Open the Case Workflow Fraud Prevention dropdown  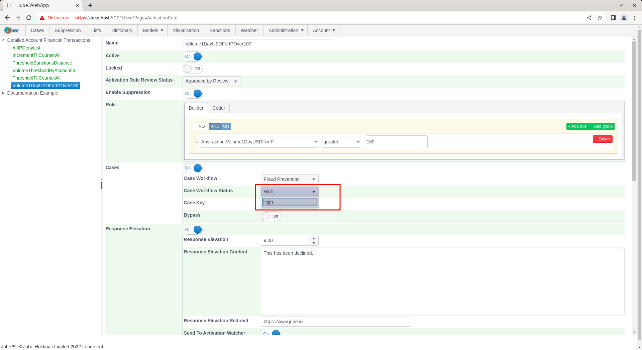(290, 179)
